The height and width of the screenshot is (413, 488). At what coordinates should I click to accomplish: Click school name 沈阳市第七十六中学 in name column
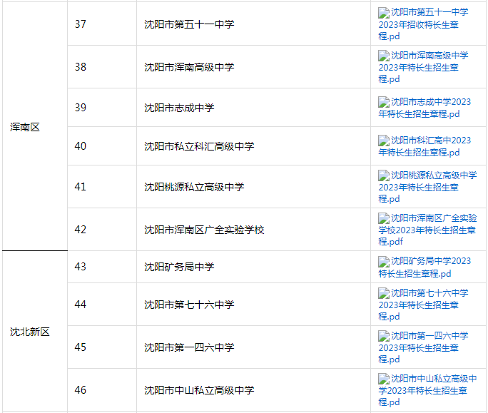(189, 305)
